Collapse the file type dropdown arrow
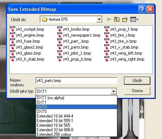 [x=114, y=91]
